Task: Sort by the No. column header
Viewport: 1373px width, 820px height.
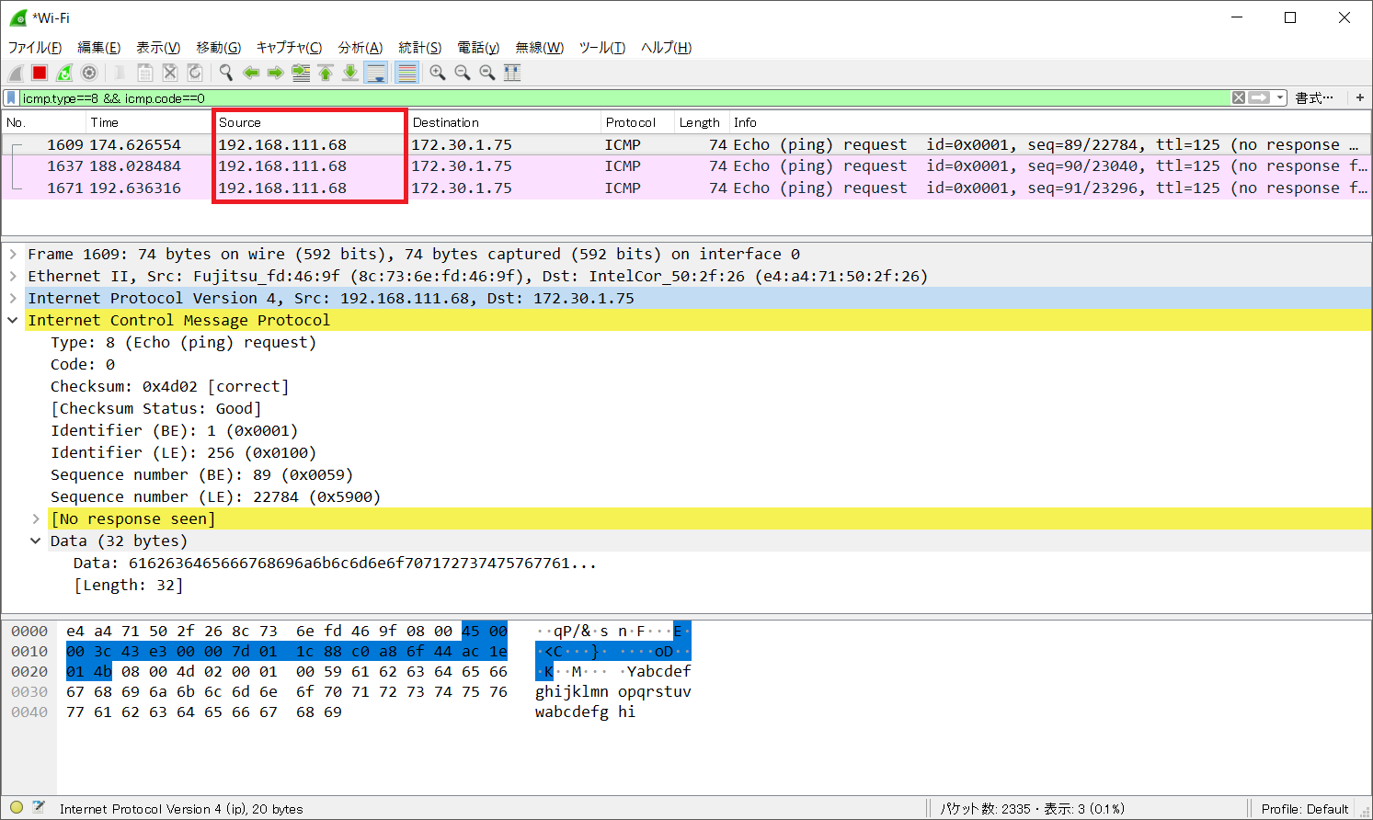Action: click(x=43, y=122)
